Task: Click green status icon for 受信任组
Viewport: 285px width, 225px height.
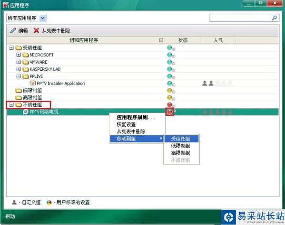Action: click(x=169, y=48)
